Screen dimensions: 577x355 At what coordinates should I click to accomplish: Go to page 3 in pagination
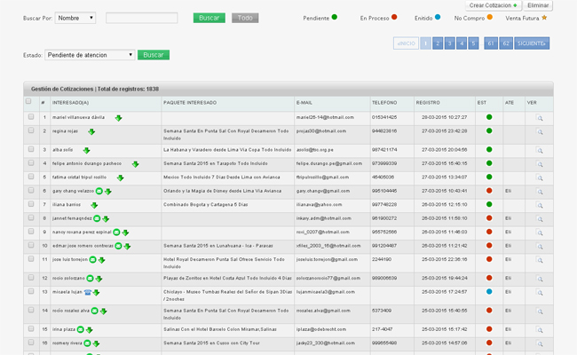[x=450, y=43]
